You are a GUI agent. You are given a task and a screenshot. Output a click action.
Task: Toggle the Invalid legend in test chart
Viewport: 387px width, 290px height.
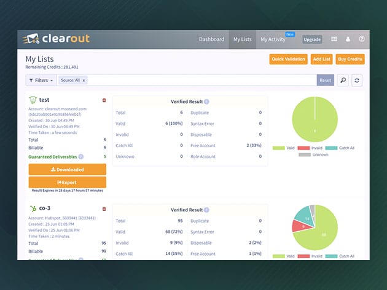pyautogui.click(x=310, y=148)
